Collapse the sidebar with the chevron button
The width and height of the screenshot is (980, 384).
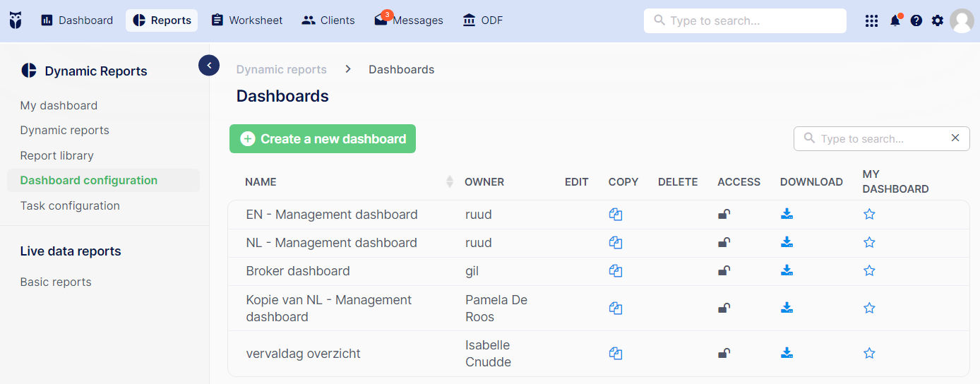tap(209, 66)
